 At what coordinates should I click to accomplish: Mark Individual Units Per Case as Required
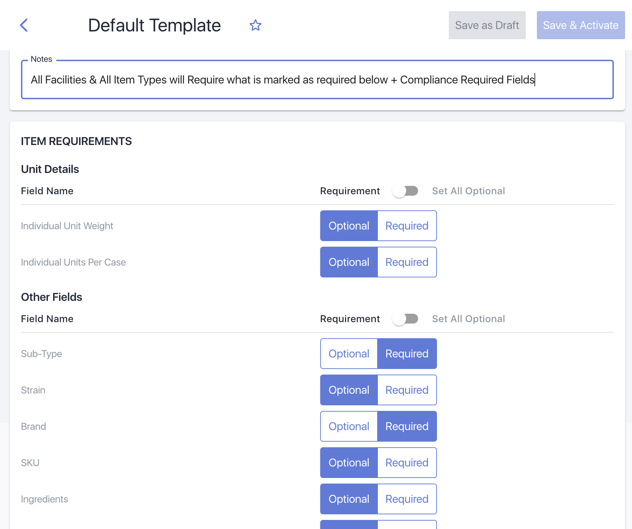coord(407,262)
